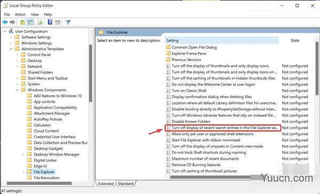Select the Attachment Manager tree item
The width and height of the screenshot is (320, 194).
point(52,113)
